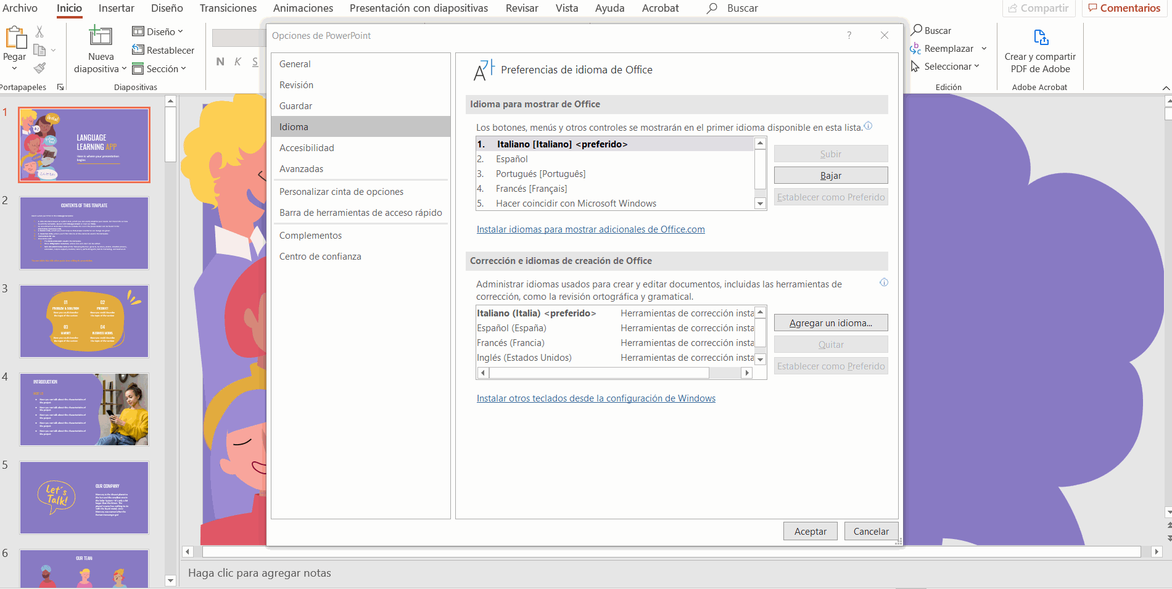Image resolution: width=1172 pixels, height=589 pixels.
Task: Open Instalar idiomas para mostrar adicionales link
Action: (x=590, y=229)
